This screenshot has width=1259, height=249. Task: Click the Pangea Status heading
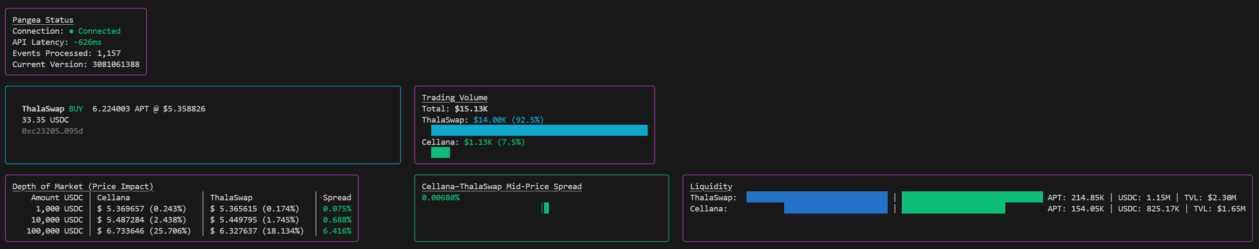point(42,20)
